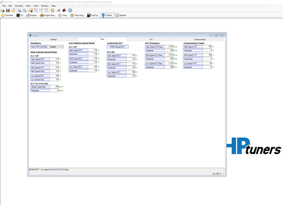Open the Engine Diag section
283x205 pixels.
[47, 15]
